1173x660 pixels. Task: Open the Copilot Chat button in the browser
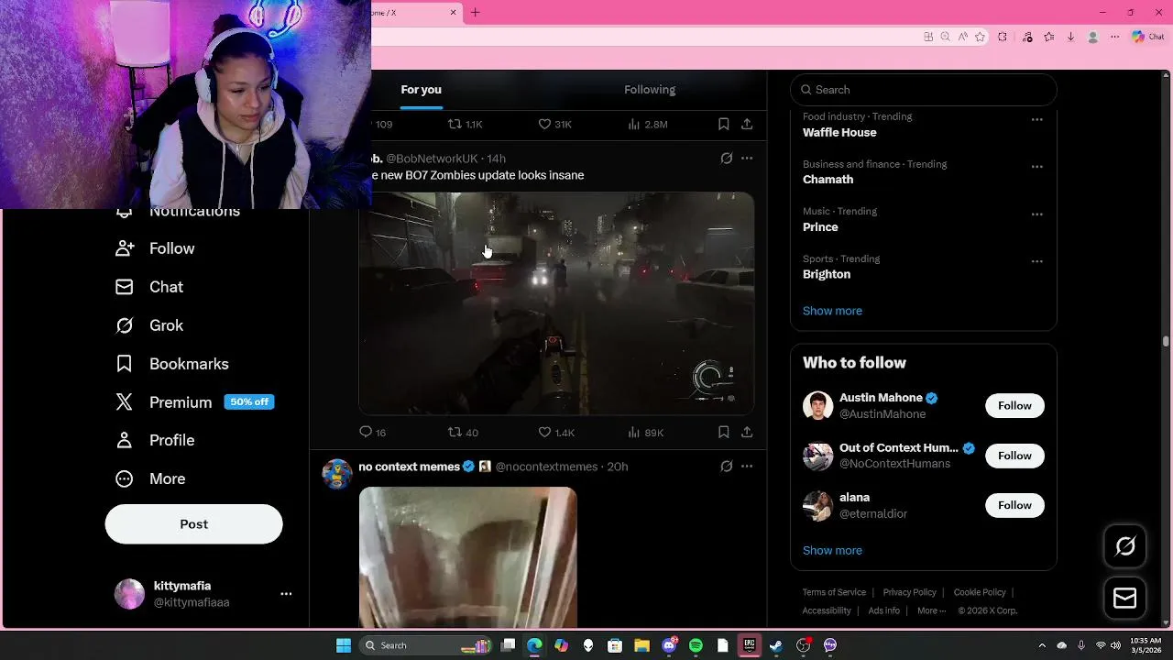[x=1148, y=37]
